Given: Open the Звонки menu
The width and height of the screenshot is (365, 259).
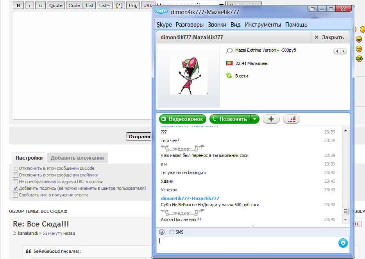Looking at the screenshot, I should pyautogui.click(x=217, y=25).
